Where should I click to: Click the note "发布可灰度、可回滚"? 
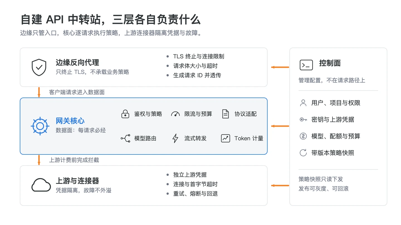[x=324, y=189]
